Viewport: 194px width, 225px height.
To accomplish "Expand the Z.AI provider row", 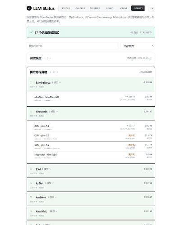I will point(91,171).
